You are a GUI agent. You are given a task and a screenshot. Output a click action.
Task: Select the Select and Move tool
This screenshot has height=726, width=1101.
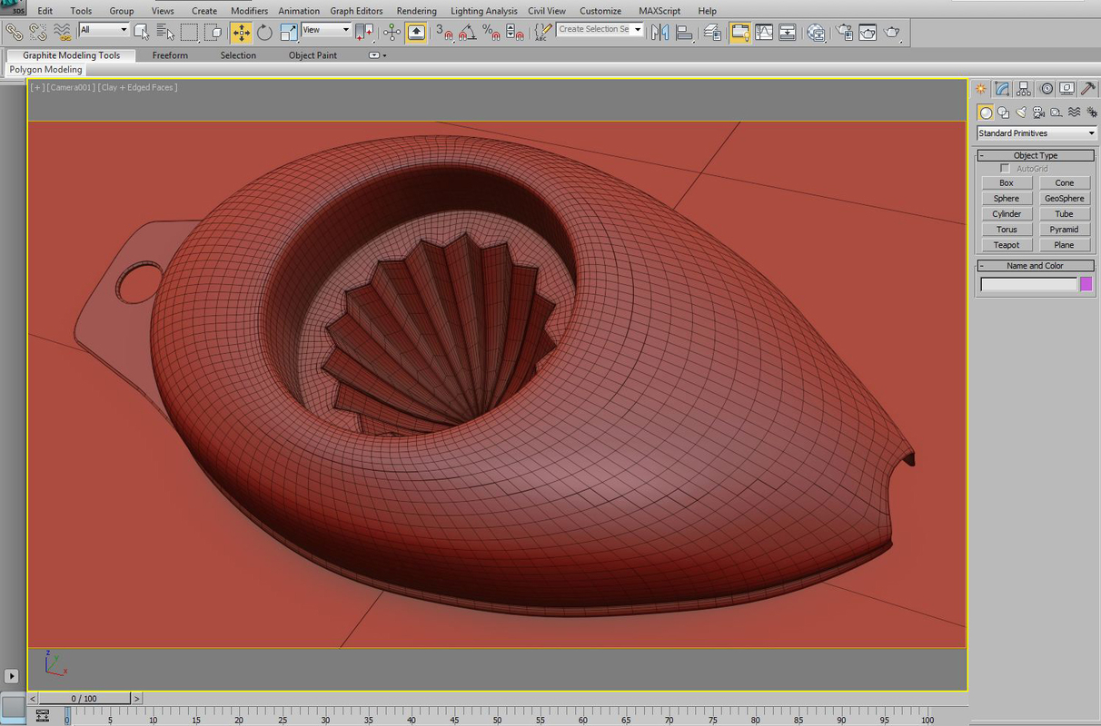243,32
